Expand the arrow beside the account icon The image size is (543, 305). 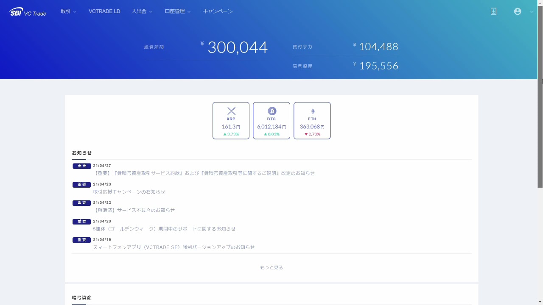click(532, 12)
